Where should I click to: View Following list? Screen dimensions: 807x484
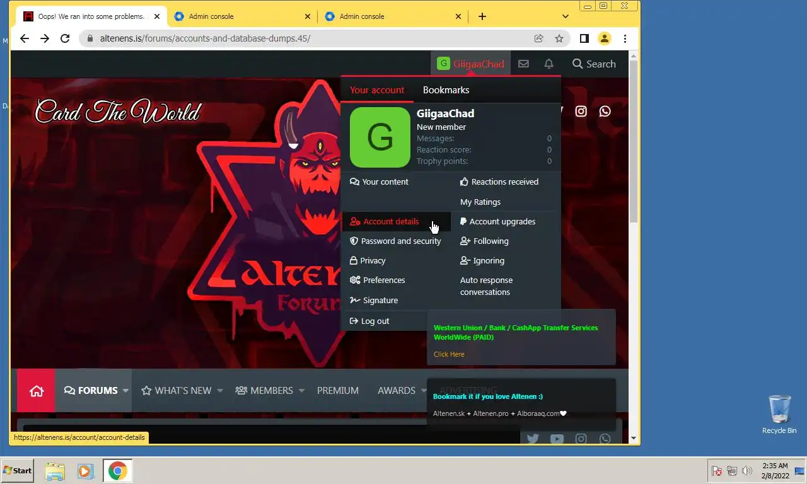click(x=485, y=241)
